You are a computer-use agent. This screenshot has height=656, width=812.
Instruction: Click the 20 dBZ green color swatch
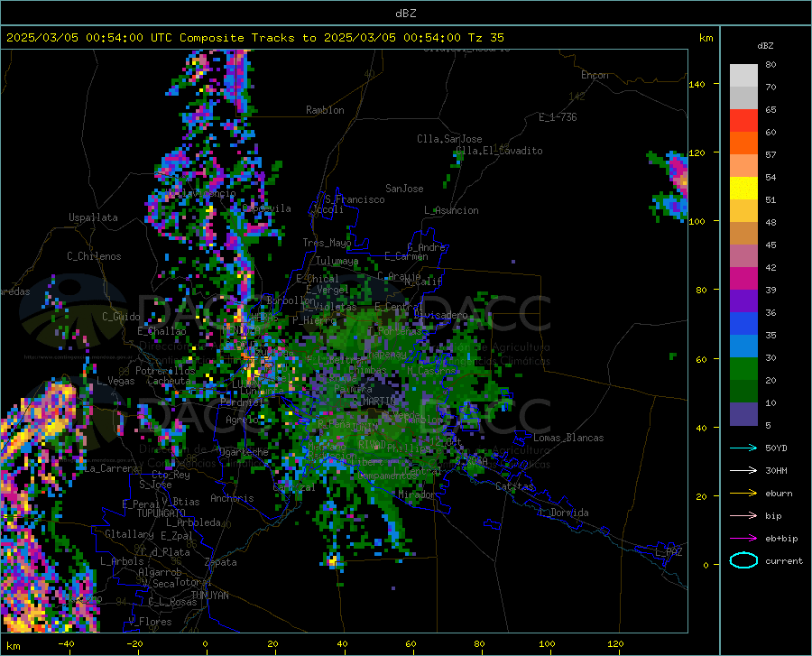click(743, 391)
